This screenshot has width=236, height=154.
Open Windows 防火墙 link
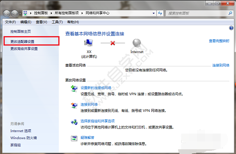click(x=24, y=138)
